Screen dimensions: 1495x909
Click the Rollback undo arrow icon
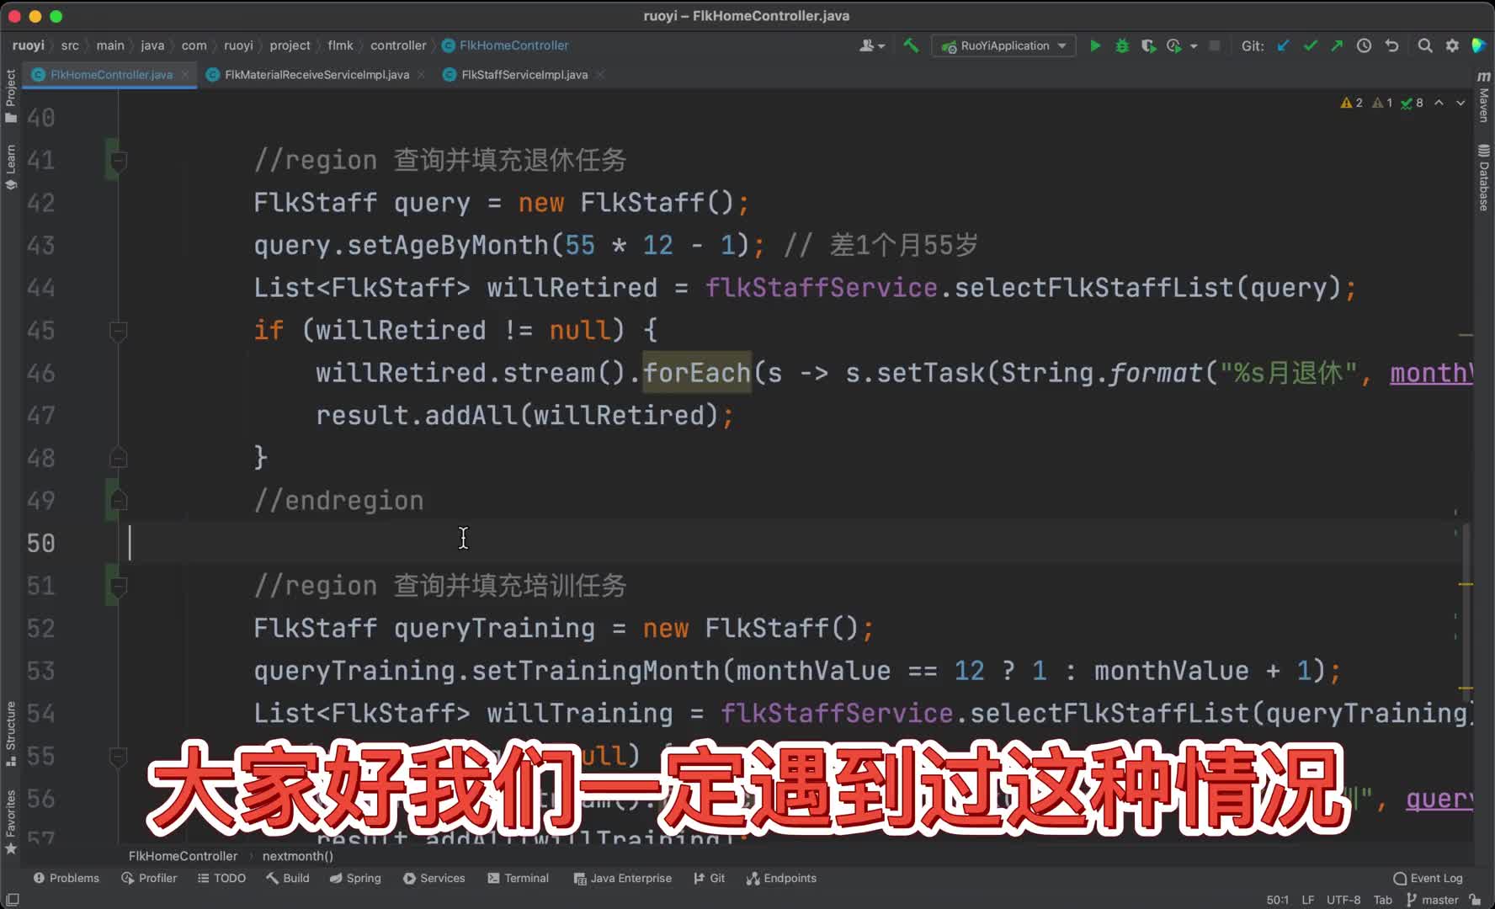[1391, 45]
